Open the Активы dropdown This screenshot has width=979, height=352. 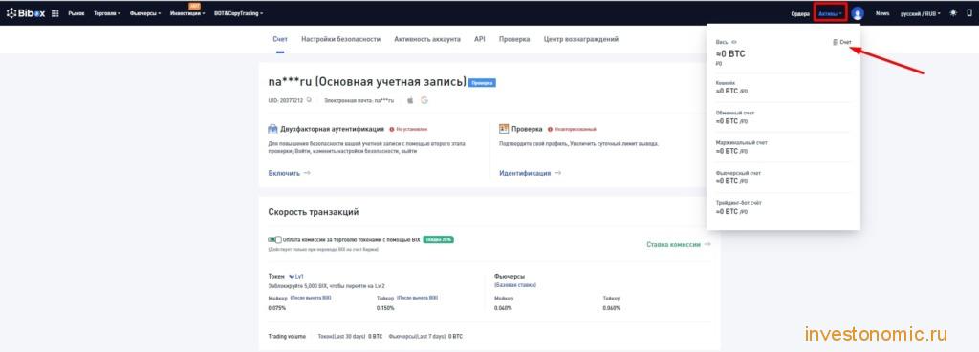tap(831, 13)
